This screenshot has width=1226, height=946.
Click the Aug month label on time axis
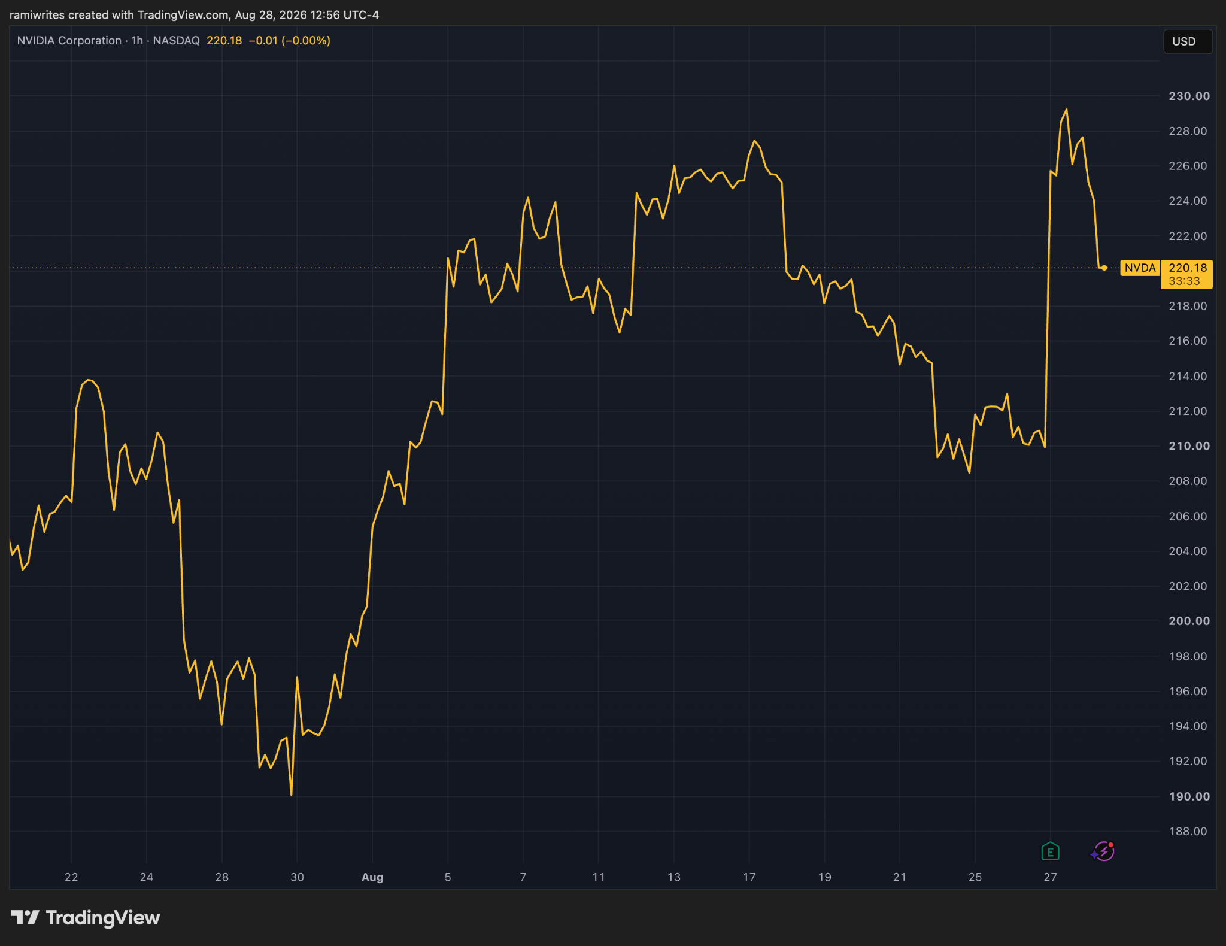372,877
